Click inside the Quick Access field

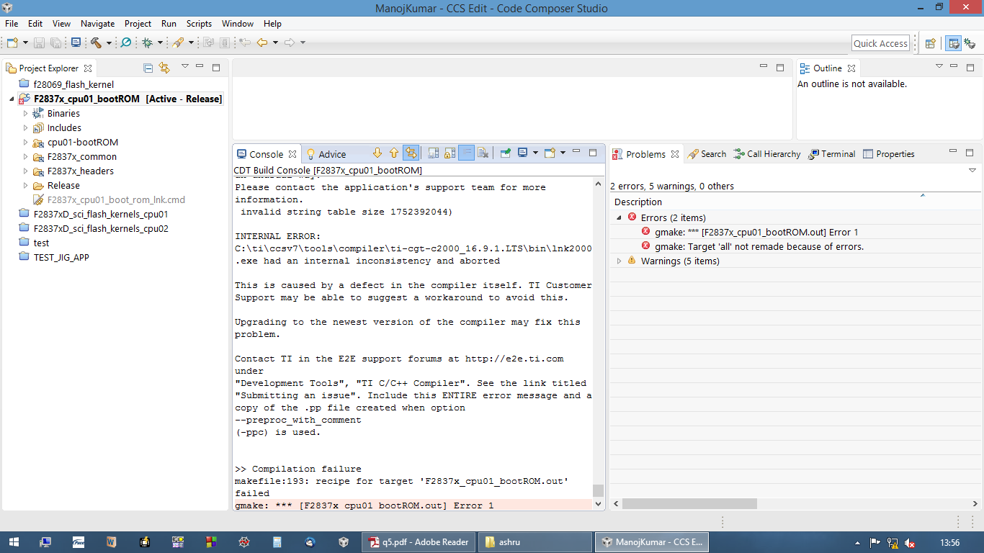click(x=880, y=42)
